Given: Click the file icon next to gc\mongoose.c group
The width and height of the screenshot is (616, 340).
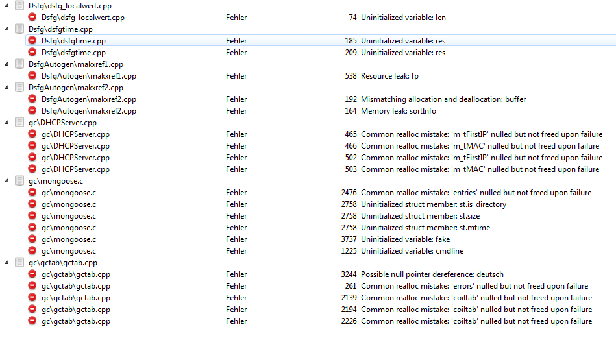Looking at the screenshot, I should [x=19, y=181].
